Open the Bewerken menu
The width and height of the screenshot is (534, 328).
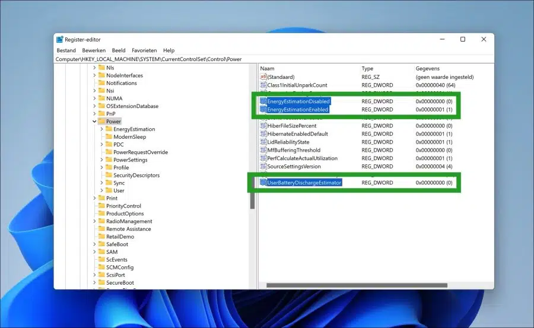[x=94, y=50]
